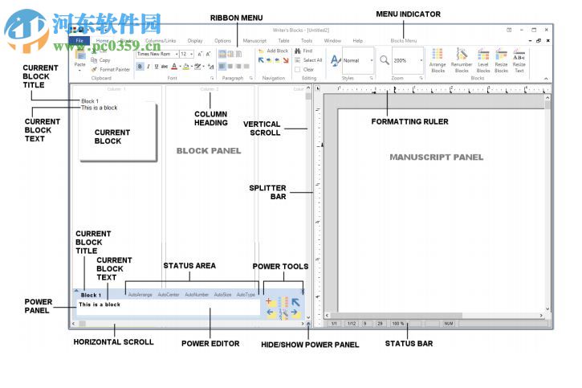Open the Tools tab
The image size is (582, 388).
tap(307, 40)
